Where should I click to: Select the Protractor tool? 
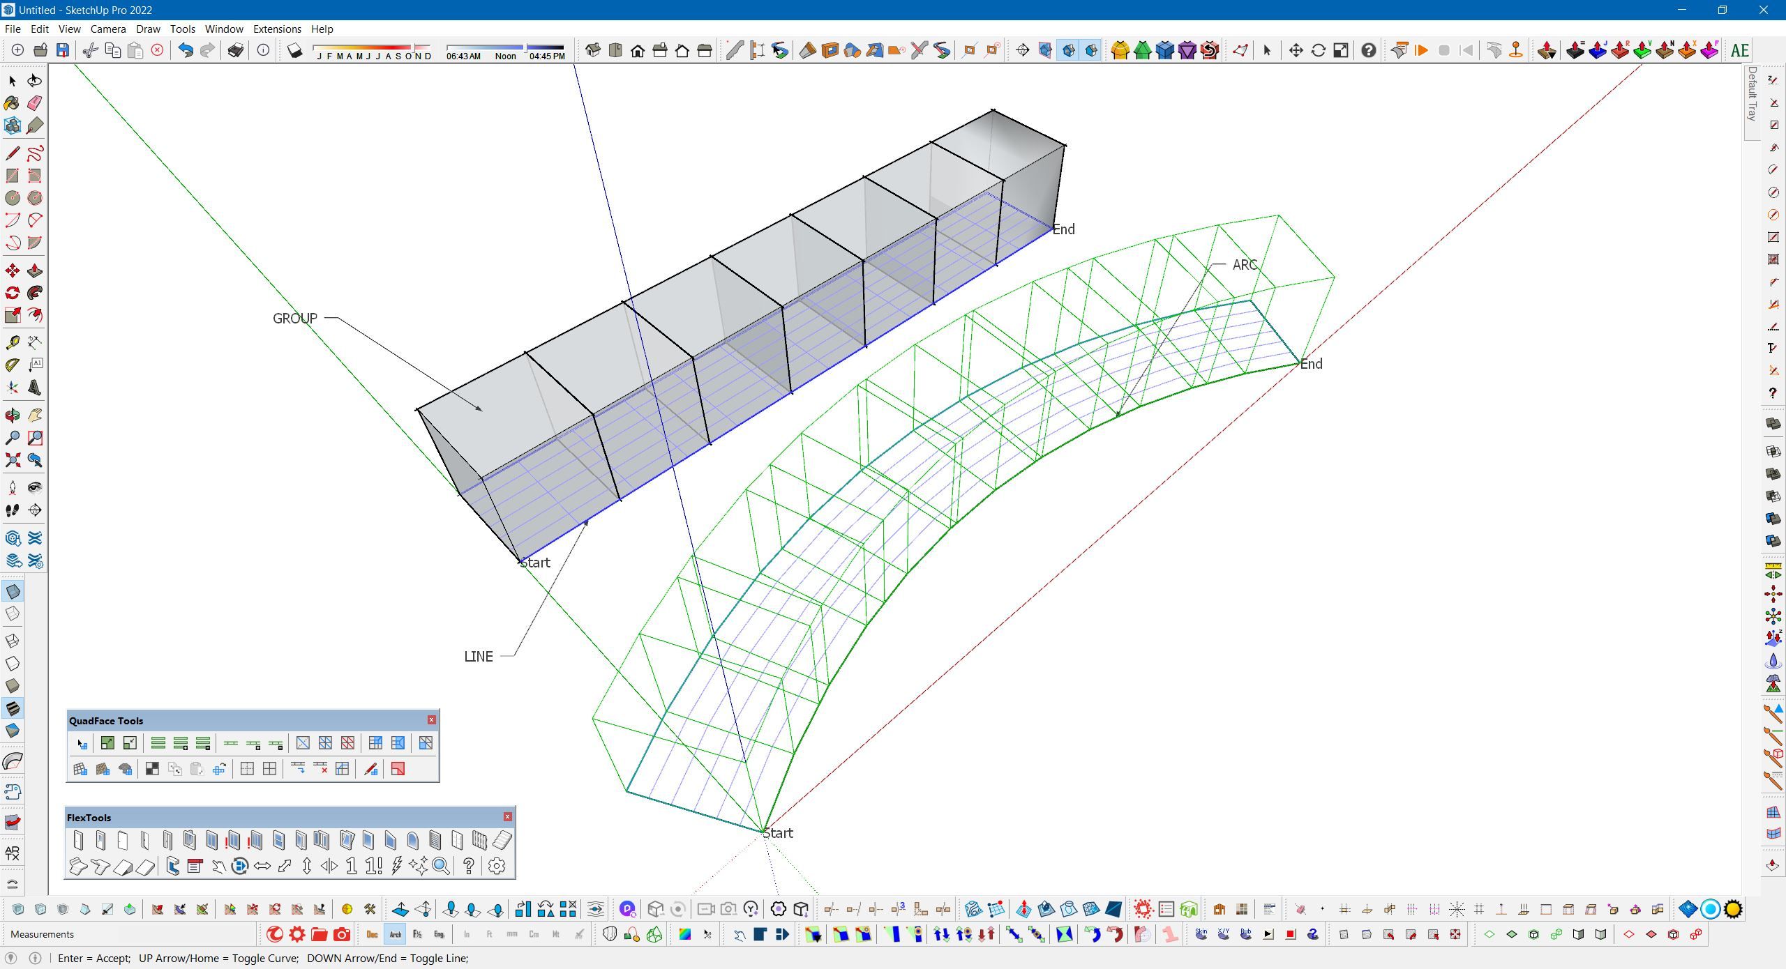click(12, 365)
